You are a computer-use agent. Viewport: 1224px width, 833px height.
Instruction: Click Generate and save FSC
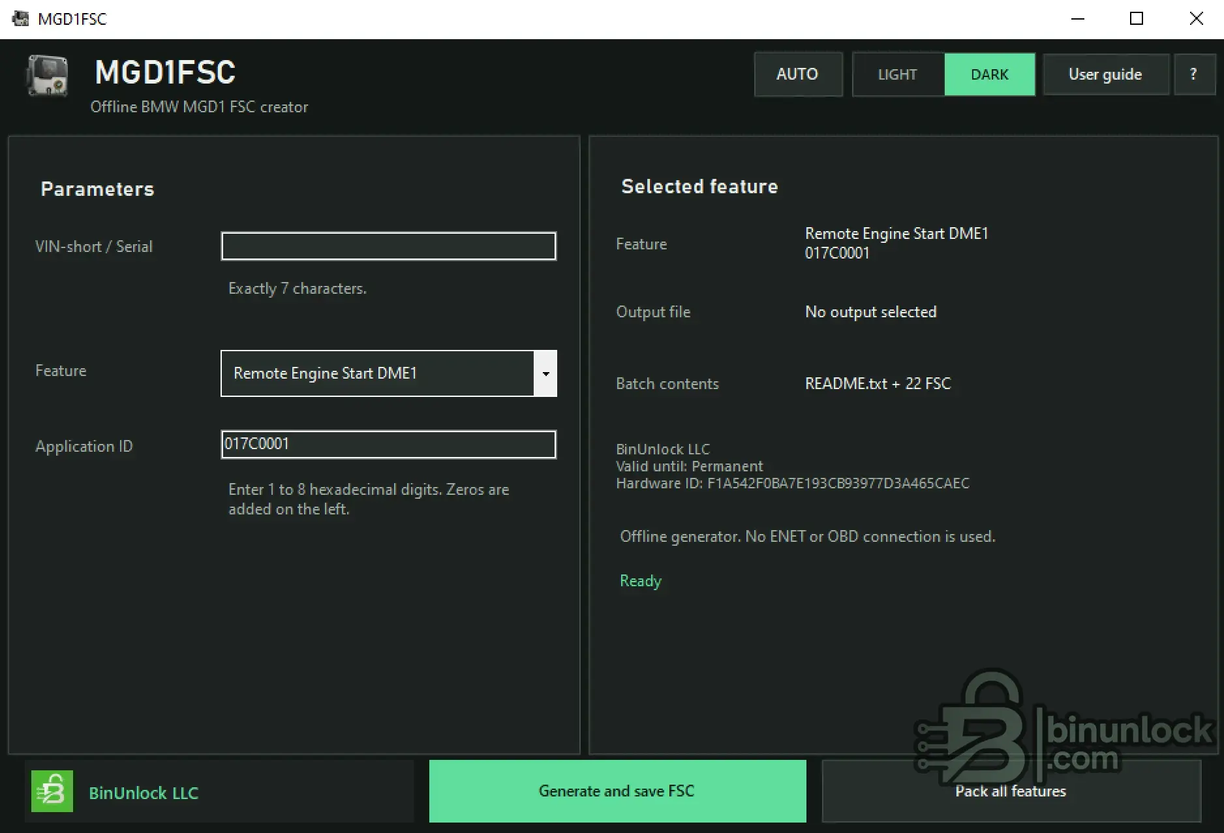pyautogui.click(x=617, y=791)
